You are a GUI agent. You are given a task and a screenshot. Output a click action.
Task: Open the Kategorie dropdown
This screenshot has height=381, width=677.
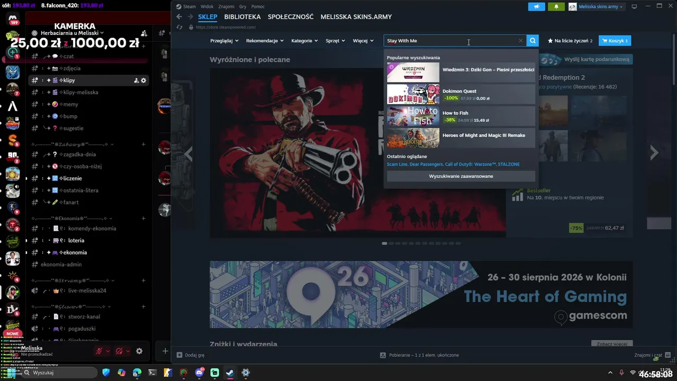[305, 41]
